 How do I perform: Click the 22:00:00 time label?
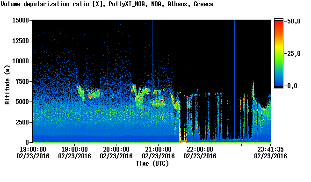[200, 149]
